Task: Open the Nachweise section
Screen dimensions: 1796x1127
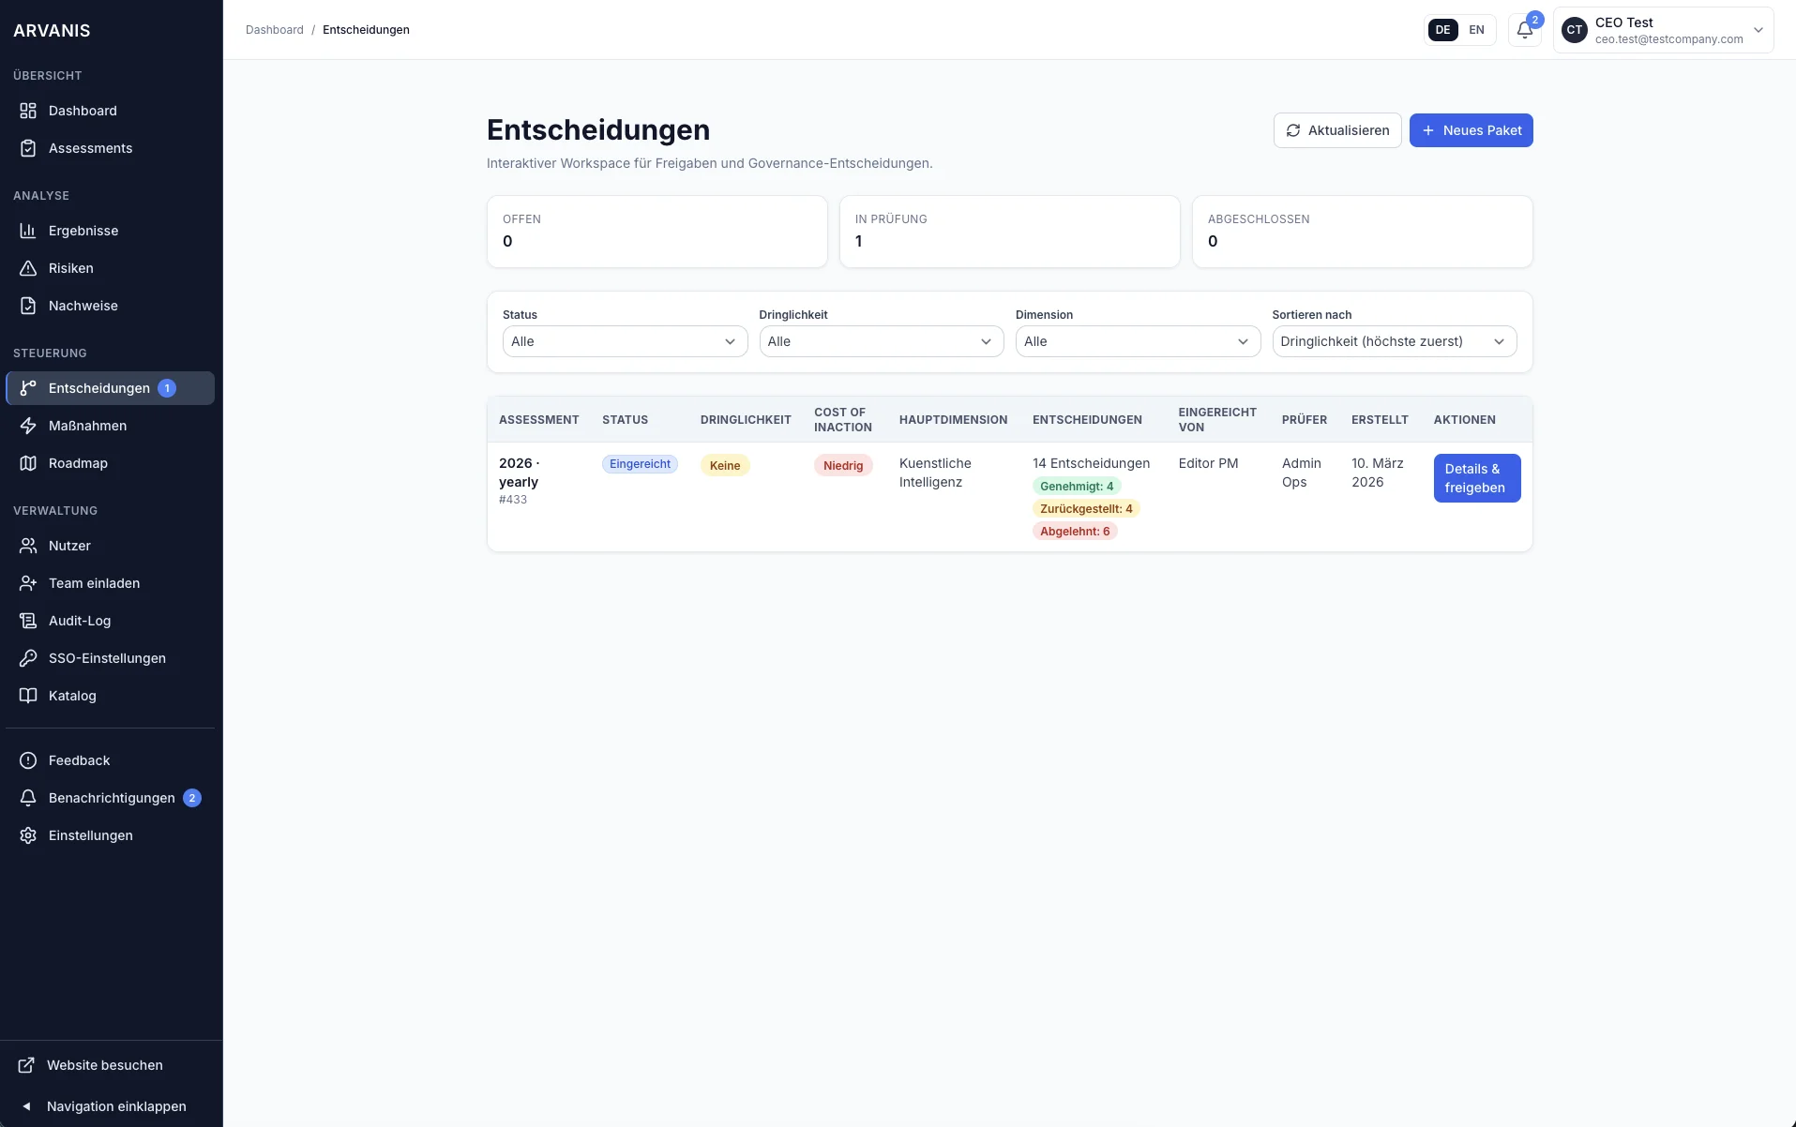Action: pyautogui.click(x=83, y=305)
